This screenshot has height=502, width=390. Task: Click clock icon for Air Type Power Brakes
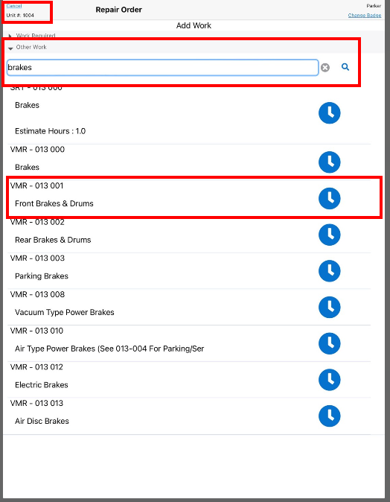coord(329,343)
